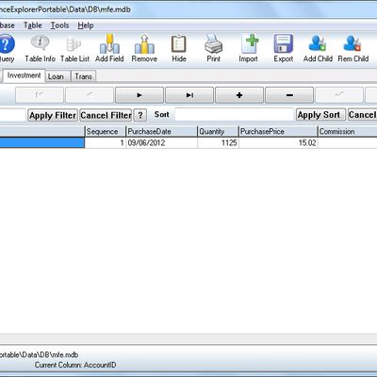The image size is (377, 377).
Task: Open the Query help icon
Action: coord(7,44)
